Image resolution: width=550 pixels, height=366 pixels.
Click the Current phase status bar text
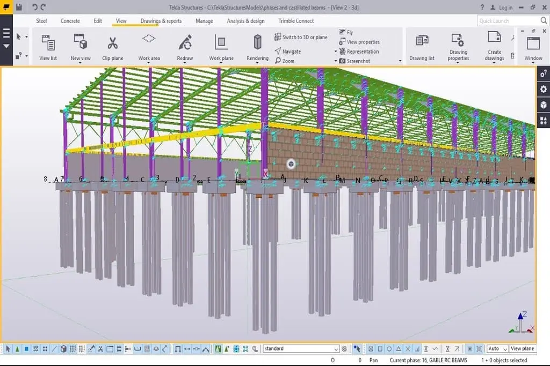tap(428, 360)
